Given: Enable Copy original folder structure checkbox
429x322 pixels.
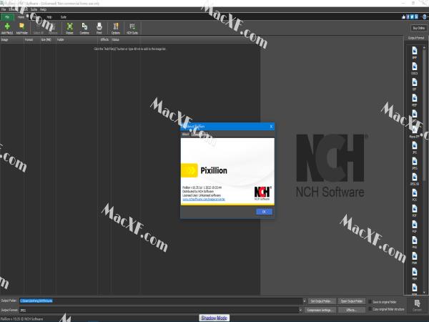Looking at the screenshot, I should pyautogui.click(x=370, y=309).
